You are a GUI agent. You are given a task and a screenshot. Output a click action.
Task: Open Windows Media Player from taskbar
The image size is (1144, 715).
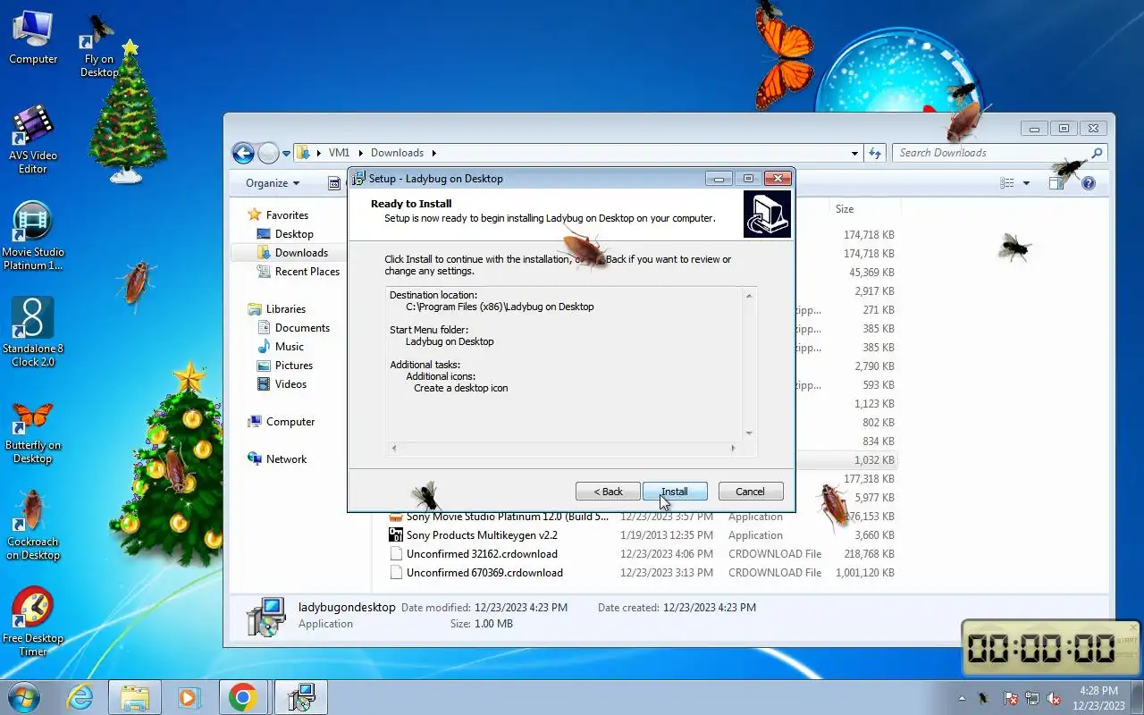click(x=189, y=697)
